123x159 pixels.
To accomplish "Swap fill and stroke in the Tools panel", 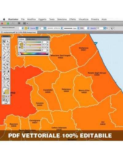I will coord(8,88).
